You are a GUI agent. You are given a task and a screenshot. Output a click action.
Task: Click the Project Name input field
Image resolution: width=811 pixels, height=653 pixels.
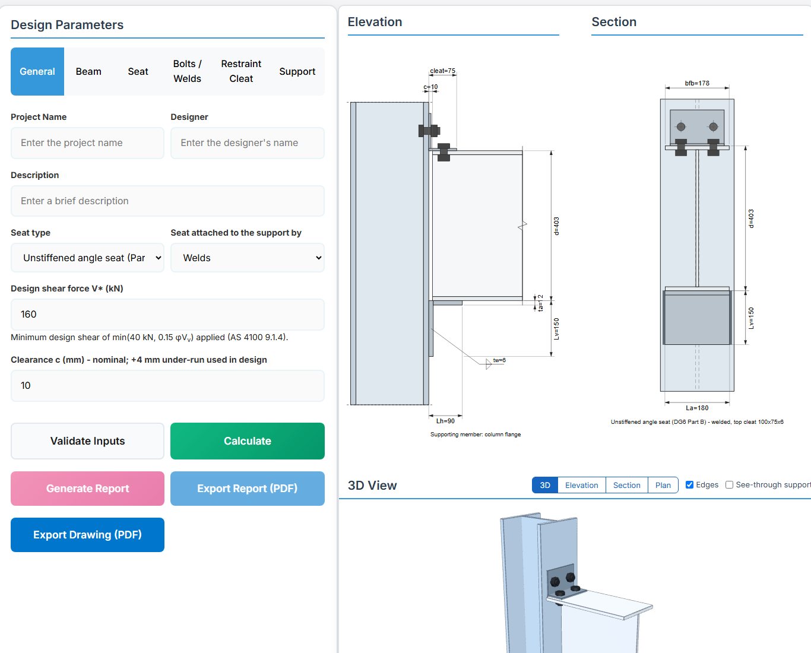[87, 143]
